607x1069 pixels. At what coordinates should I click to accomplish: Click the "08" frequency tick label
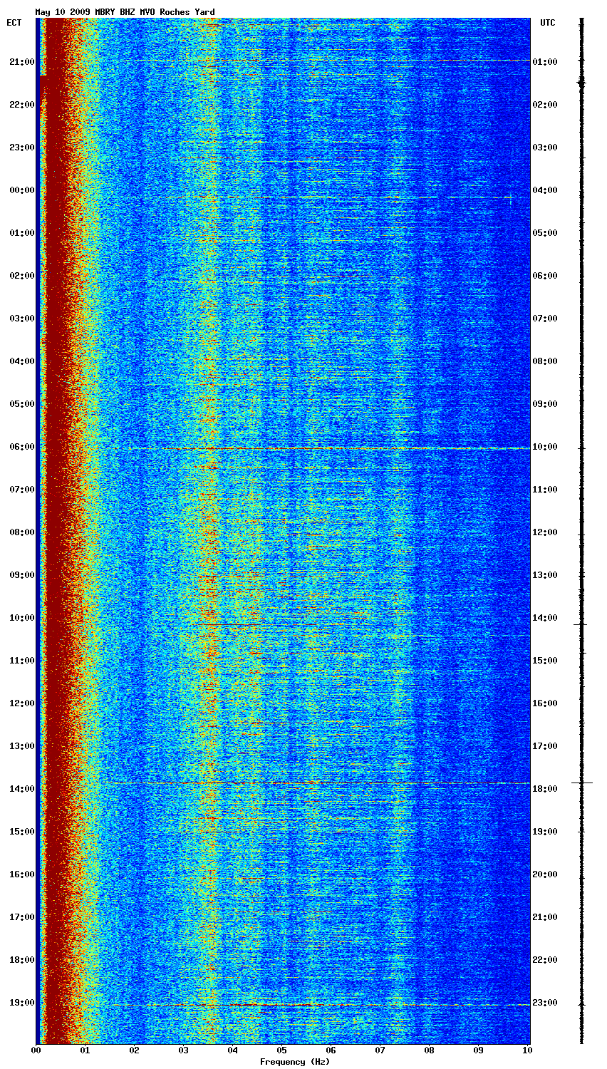pyautogui.click(x=430, y=1050)
